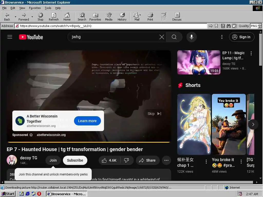Click the Share button

[x=147, y=160]
